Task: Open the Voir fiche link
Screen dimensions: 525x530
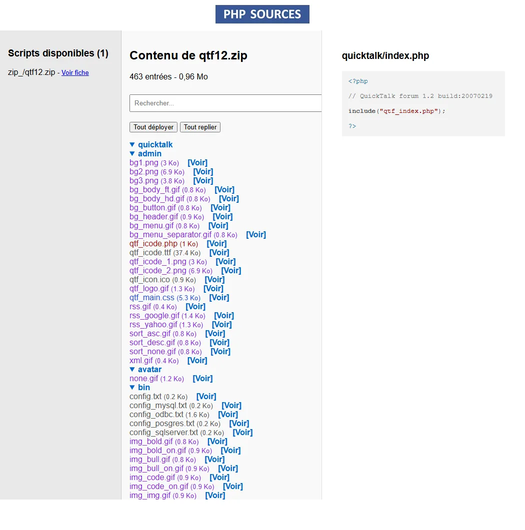Action: [x=75, y=73]
